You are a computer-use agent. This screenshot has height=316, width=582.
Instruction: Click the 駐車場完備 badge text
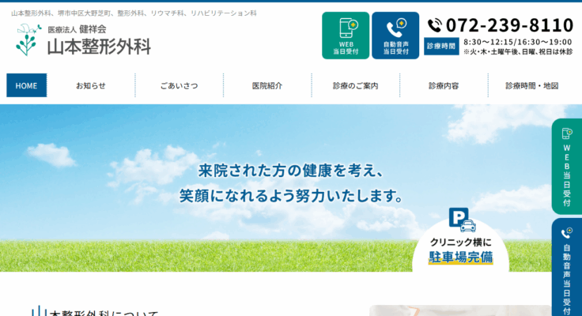point(461,257)
